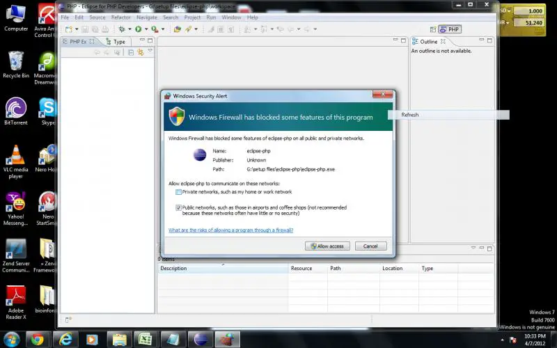557x348 pixels.
Task: Open the firewall risks help link
Action: 231,230
